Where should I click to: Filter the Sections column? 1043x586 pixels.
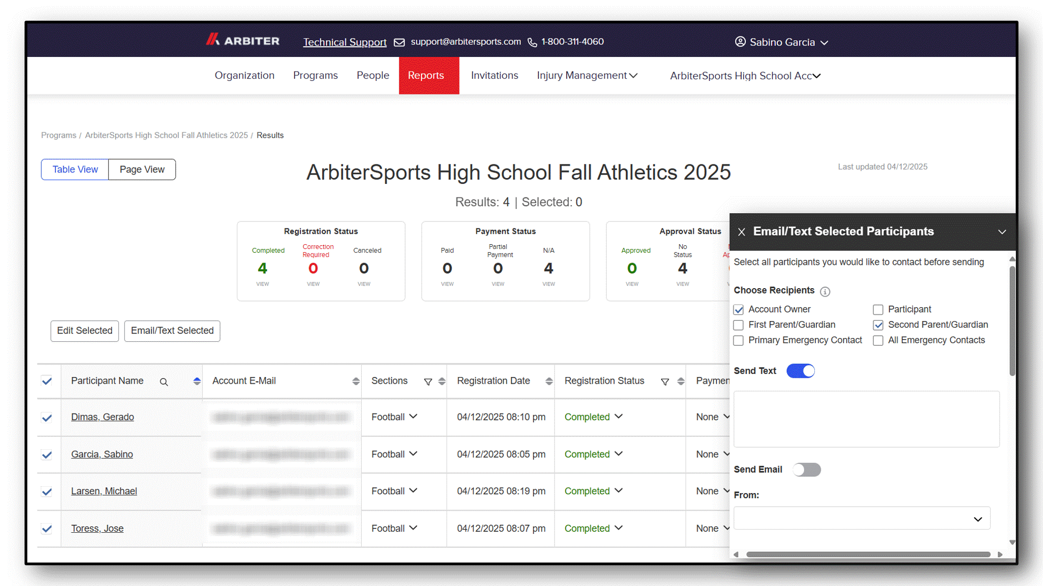point(428,382)
